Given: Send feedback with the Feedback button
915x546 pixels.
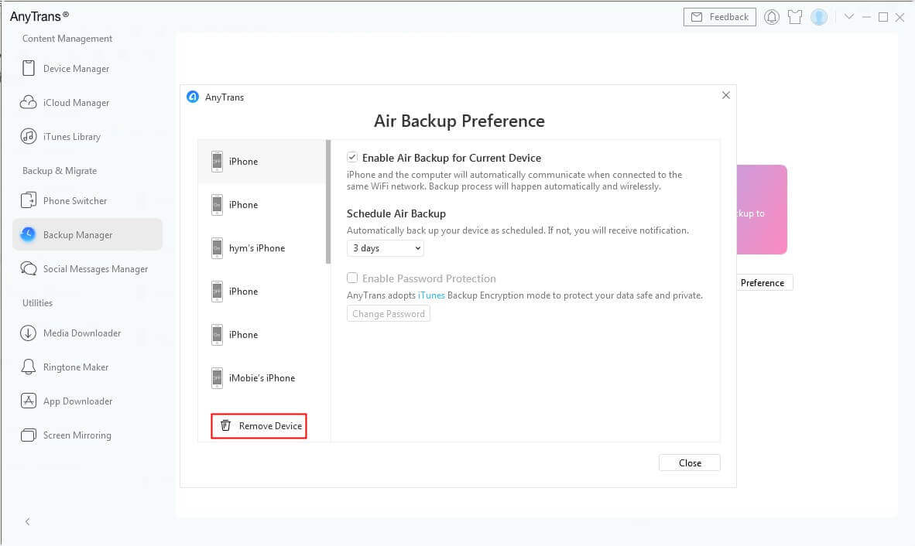Looking at the screenshot, I should [719, 17].
